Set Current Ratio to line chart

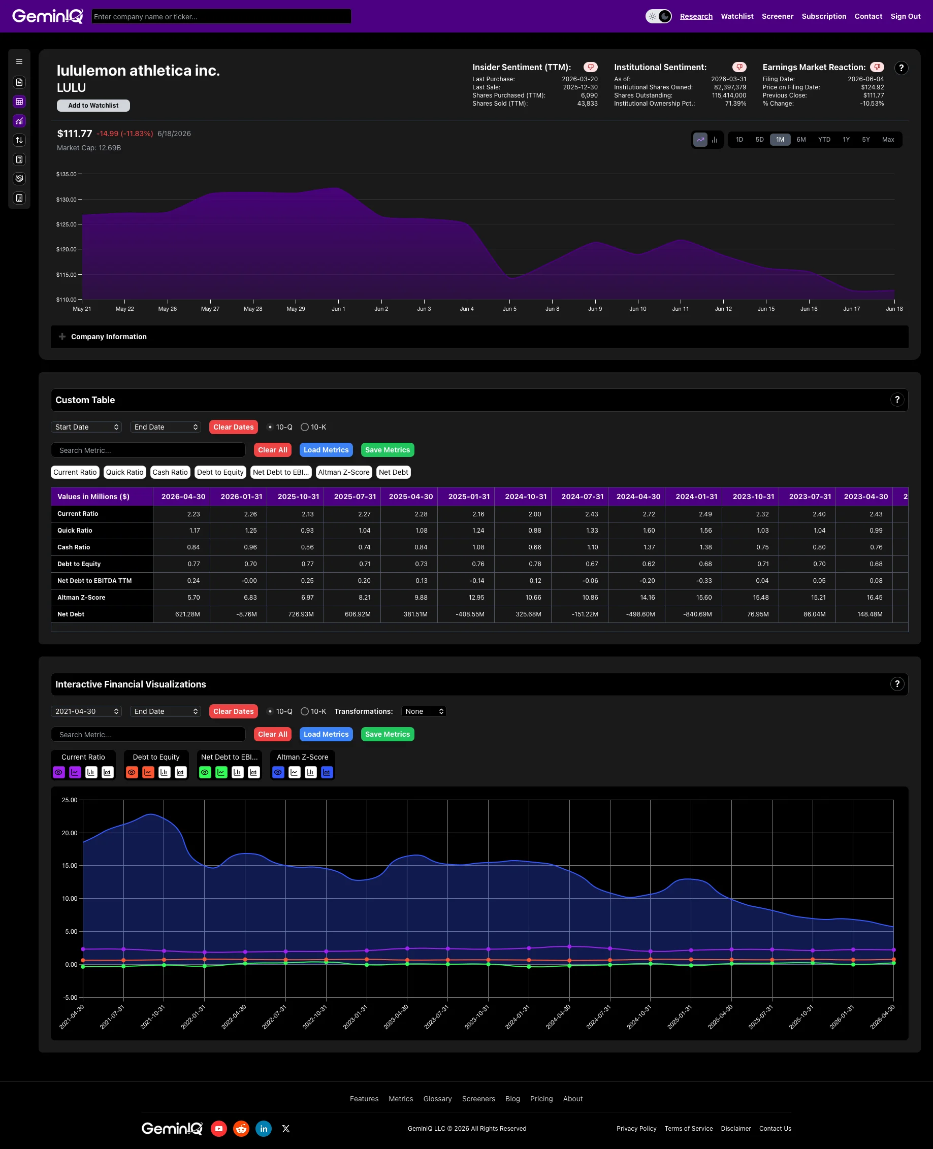[x=75, y=772]
